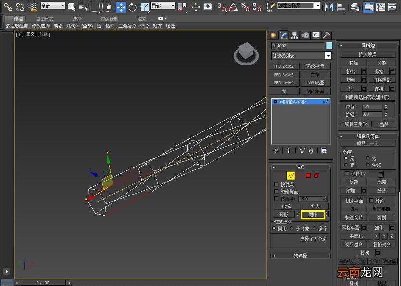The width and height of the screenshot is (401, 286).
Task: Click the 插入顶点 button
Action: click(367, 54)
